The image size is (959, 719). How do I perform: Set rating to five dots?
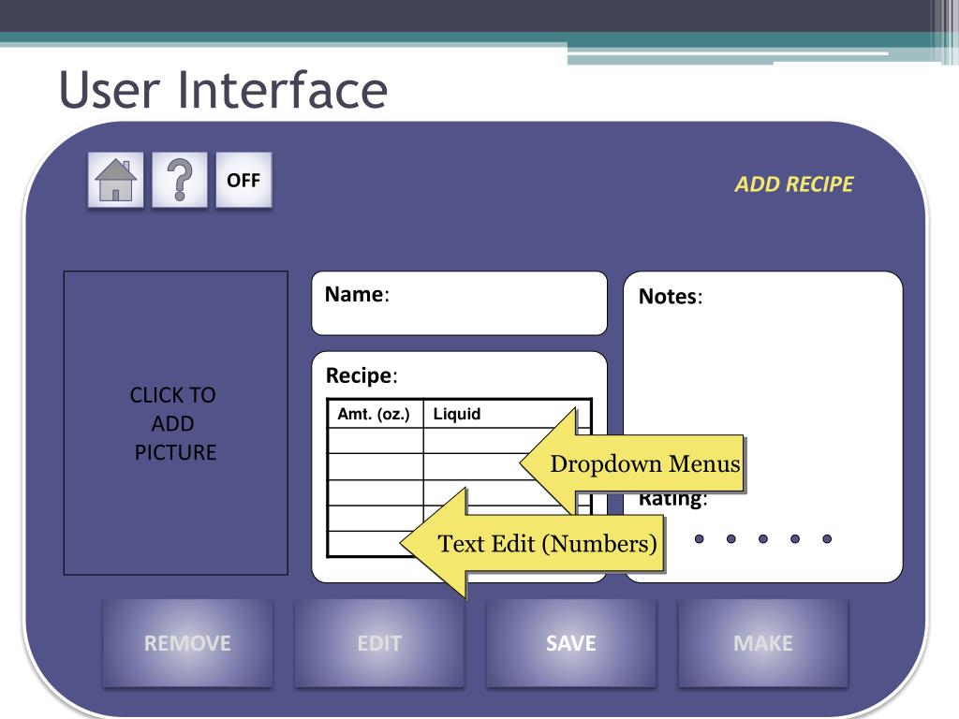[827, 538]
